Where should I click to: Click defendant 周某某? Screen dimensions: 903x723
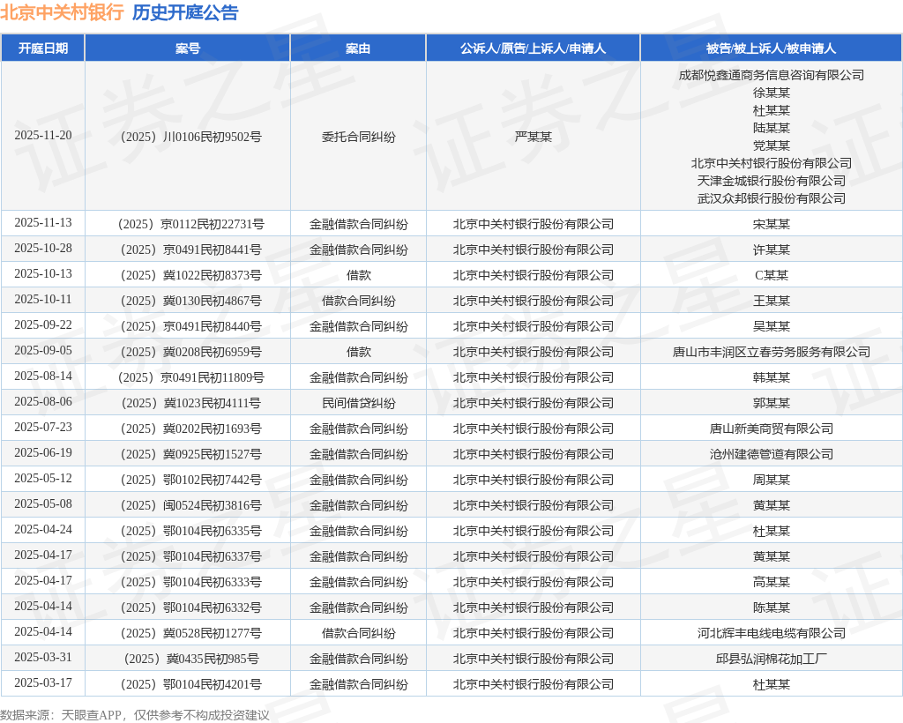click(x=771, y=480)
